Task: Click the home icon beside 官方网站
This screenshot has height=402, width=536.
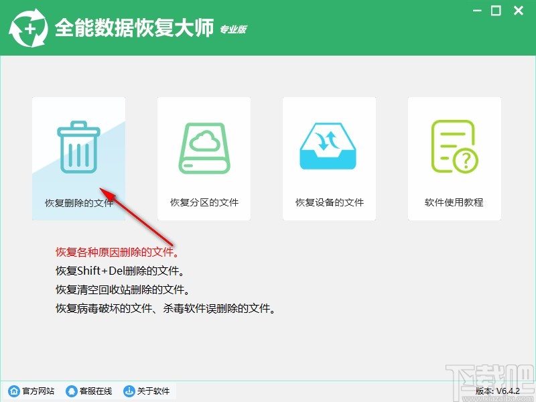Action: pyautogui.click(x=14, y=391)
